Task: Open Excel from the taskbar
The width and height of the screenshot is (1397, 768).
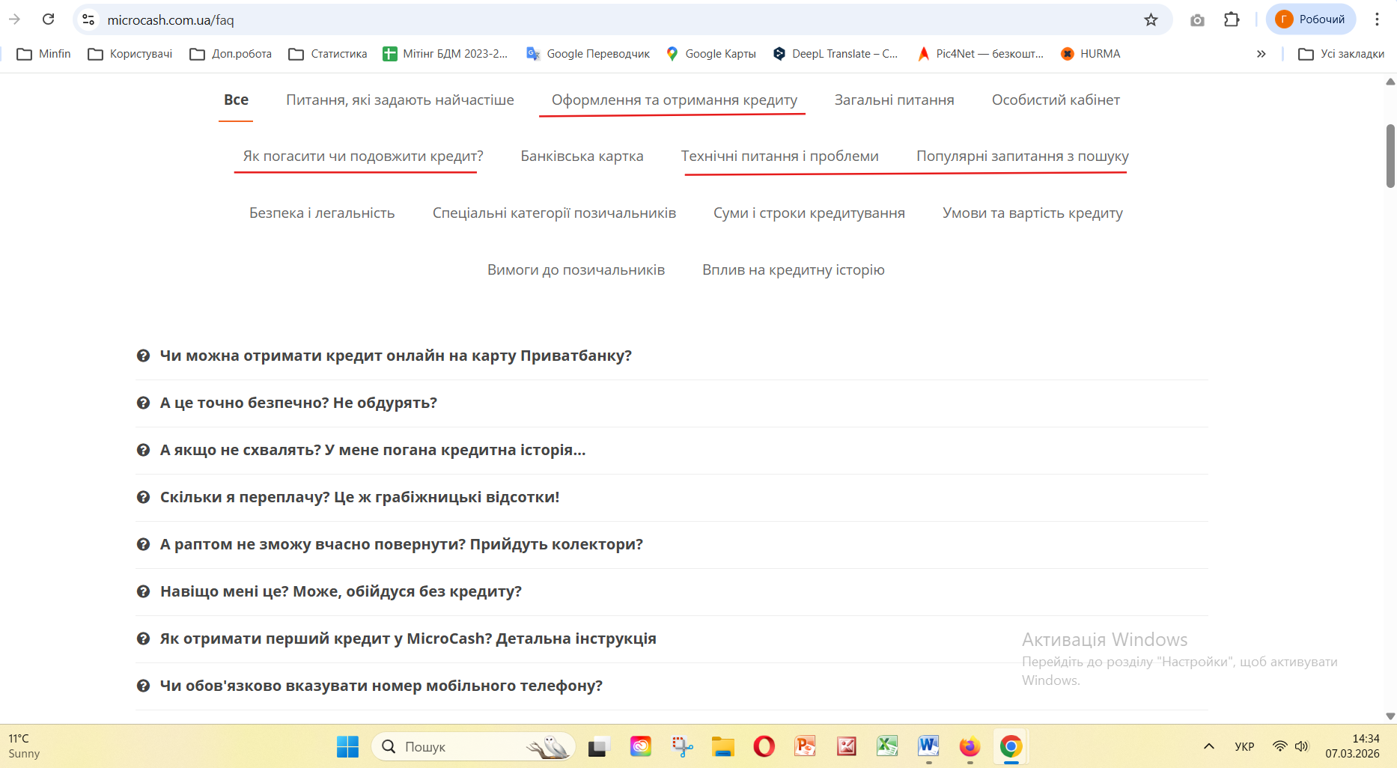Action: [x=888, y=746]
